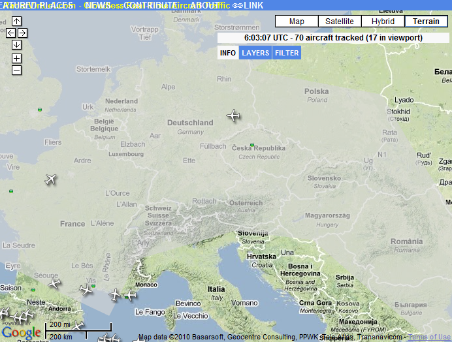This screenshot has height=342, width=452.
Task: Select the aircraft beside the Séoune label
Action: click(54, 283)
